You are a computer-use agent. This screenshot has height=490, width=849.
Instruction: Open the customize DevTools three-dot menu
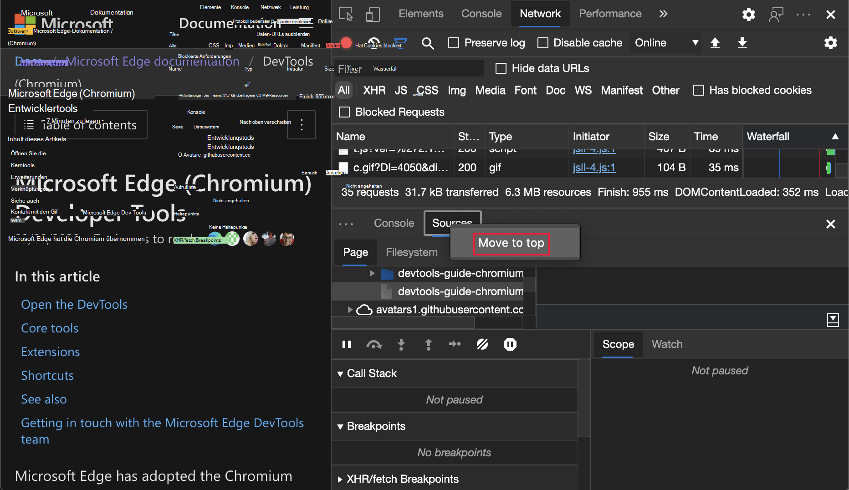coord(803,14)
